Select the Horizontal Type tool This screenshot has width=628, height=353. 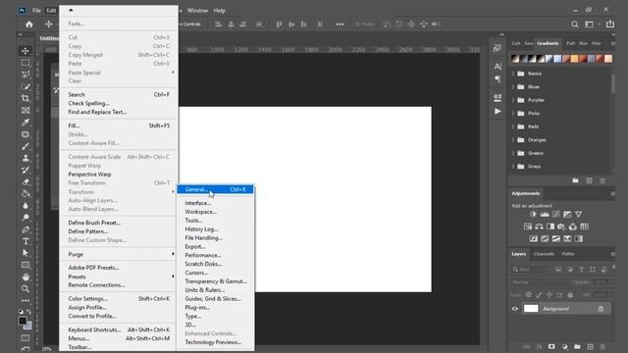click(x=26, y=241)
